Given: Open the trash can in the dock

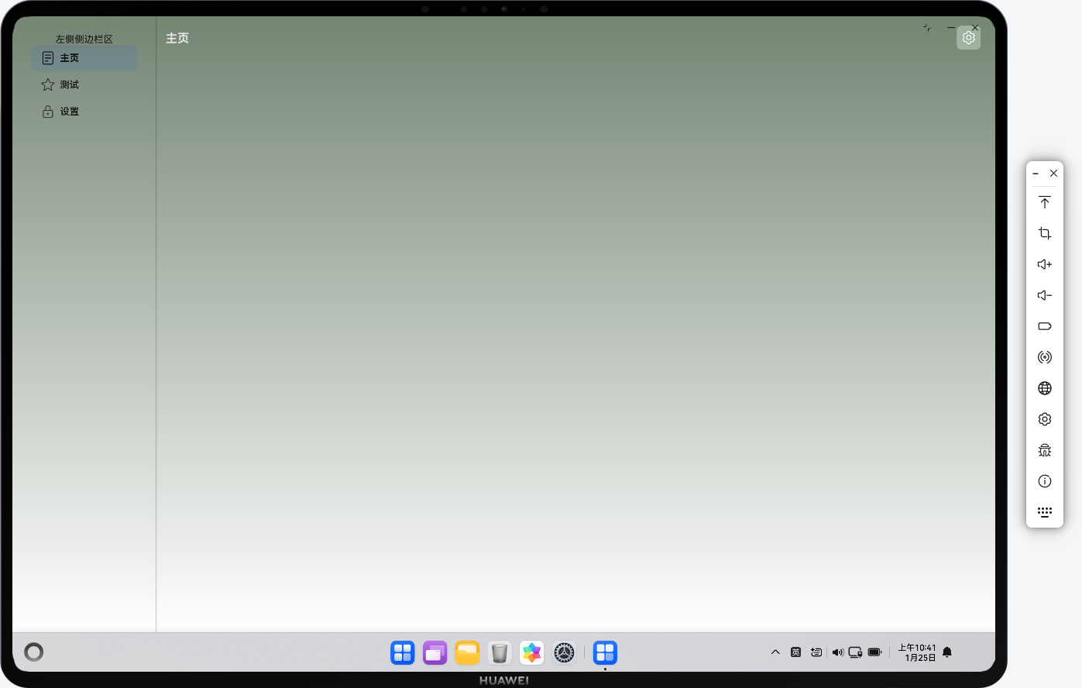Looking at the screenshot, I should pos(500,653).
